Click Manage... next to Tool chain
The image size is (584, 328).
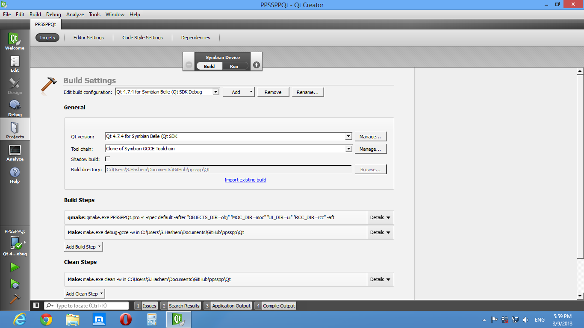(x=371, y=149)
